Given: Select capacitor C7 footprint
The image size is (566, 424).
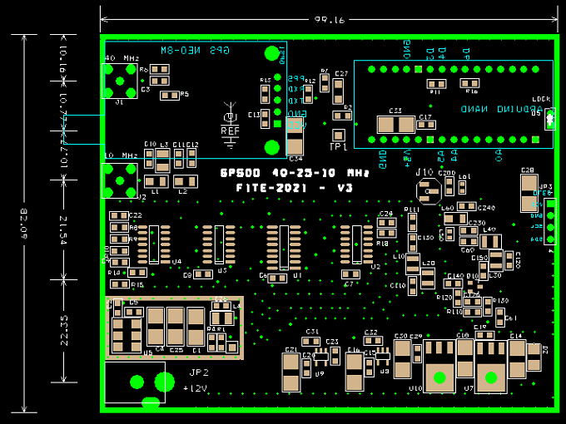Looking at the screenshot, I should tap(351, 274).
